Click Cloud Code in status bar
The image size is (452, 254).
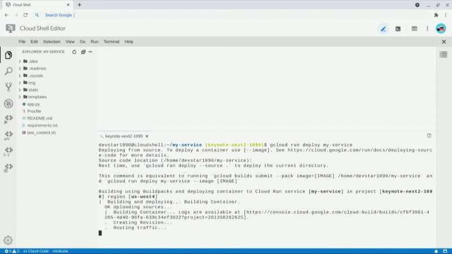point(36,251)
